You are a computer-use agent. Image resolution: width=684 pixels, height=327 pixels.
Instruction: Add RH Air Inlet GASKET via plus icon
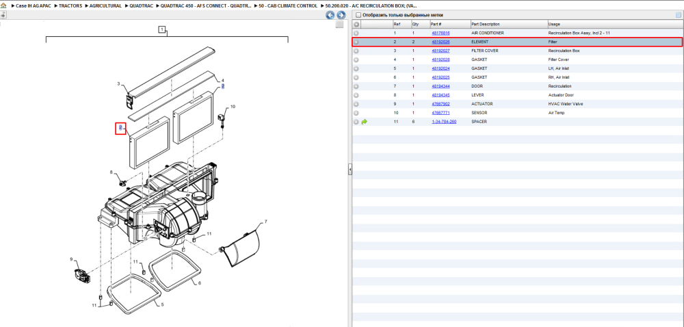click(356, 77)
